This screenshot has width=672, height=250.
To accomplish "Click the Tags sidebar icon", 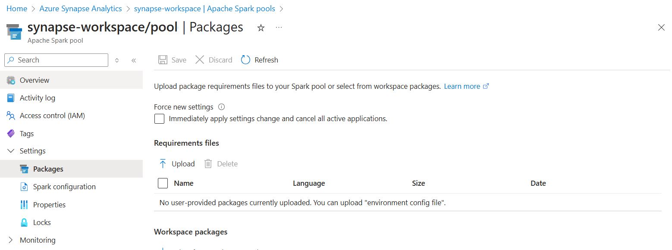I will (x=10, y=133).
